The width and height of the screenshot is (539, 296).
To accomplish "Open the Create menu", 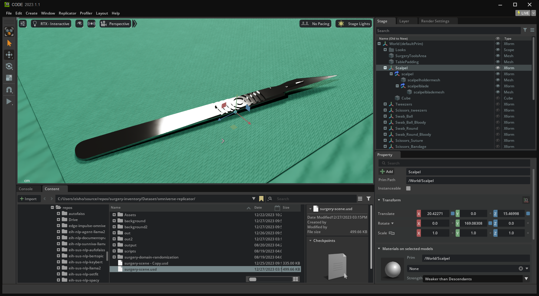I will pos(31,13).
